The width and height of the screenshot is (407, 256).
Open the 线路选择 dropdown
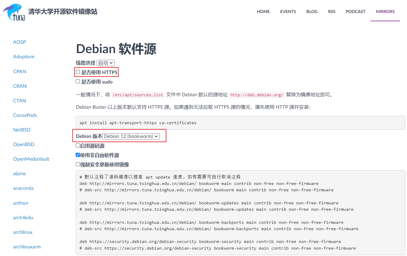(x=106, y=63)
